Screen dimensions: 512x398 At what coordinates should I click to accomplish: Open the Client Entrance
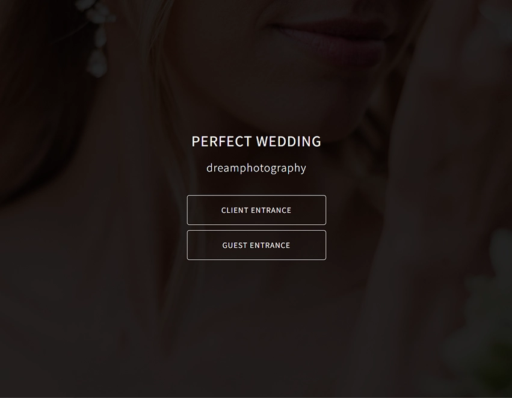pos(256,210)
